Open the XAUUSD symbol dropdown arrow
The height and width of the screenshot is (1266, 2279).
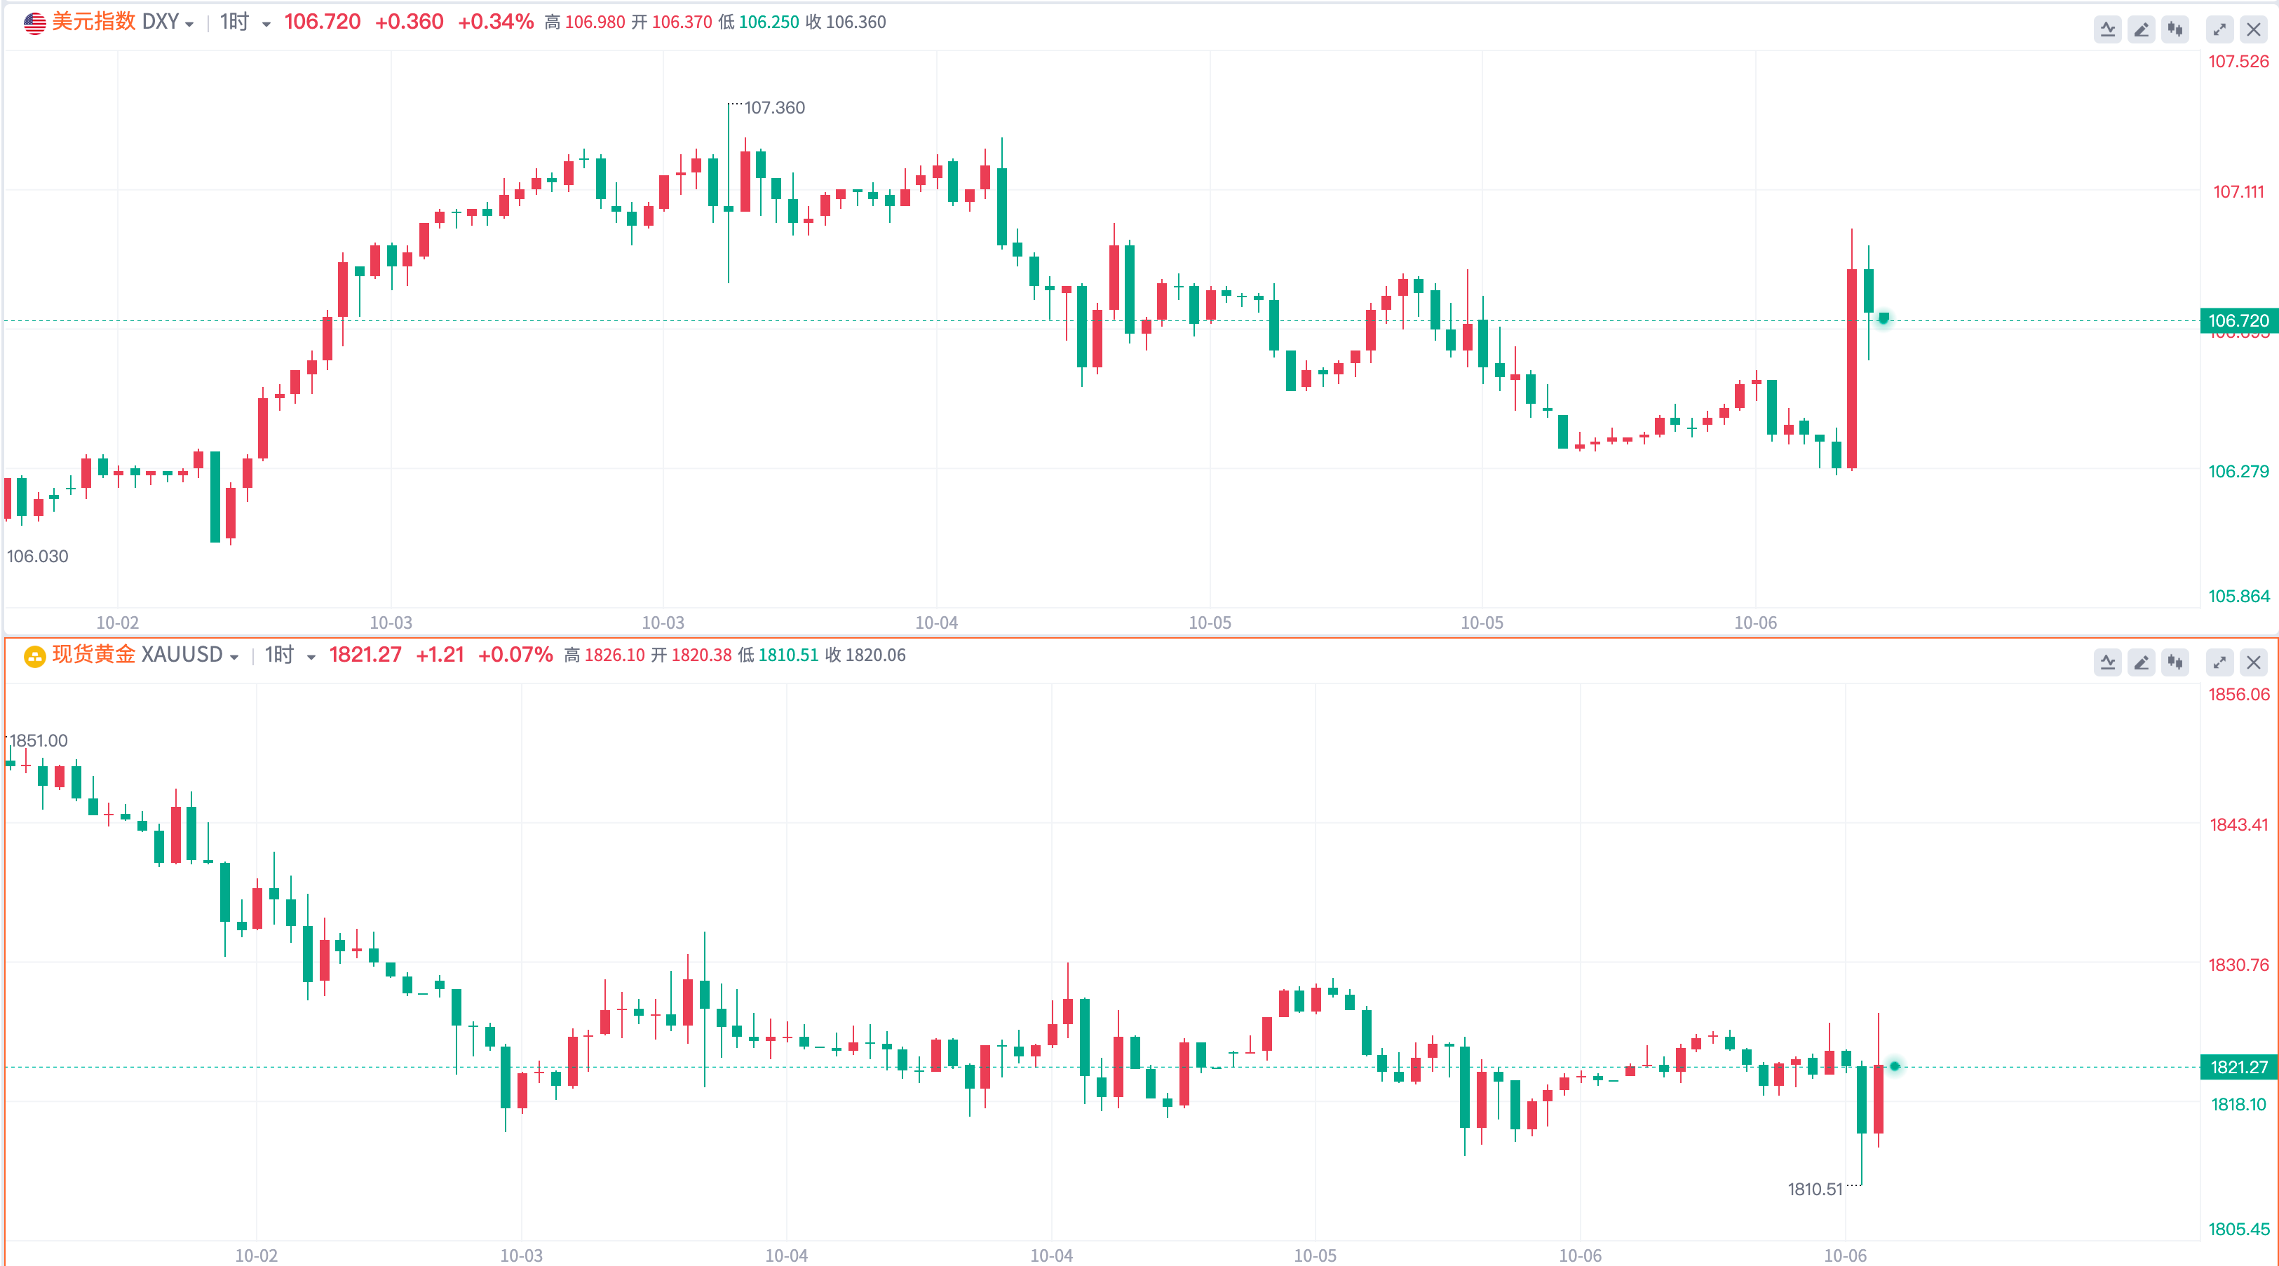[234, 658]
